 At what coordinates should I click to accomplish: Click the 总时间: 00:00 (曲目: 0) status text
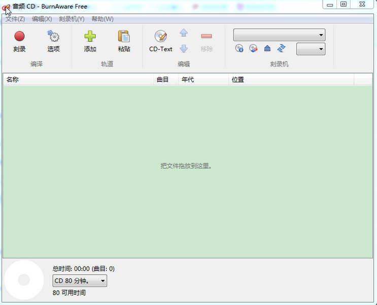(83, 268)
